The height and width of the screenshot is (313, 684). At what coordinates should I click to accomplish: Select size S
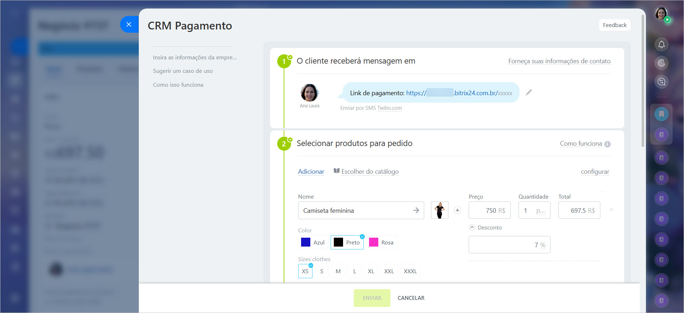(x=322, y=271)
